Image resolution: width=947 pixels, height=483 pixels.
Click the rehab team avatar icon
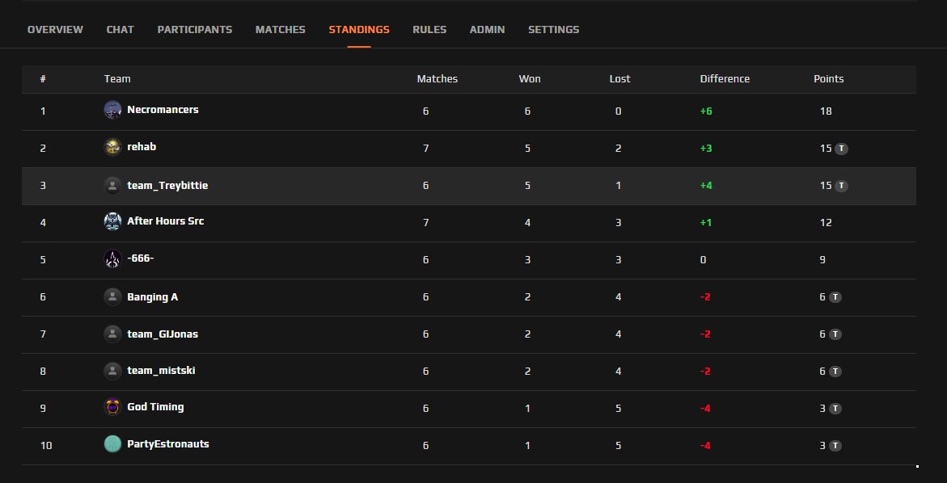(x=112, y=147)
